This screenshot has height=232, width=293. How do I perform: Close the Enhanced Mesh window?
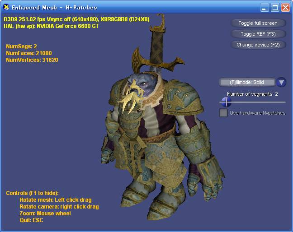coord(285,8)
